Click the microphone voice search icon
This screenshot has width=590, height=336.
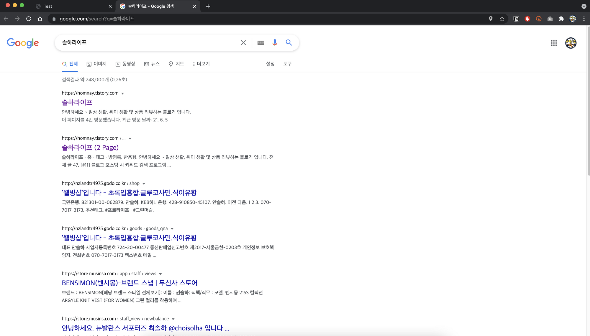pyautogui.click(x=275, y=43)
